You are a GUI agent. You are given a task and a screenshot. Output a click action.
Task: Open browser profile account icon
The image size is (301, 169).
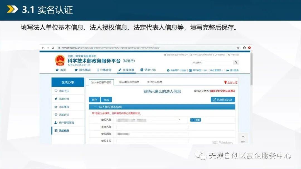click(244, 48)
